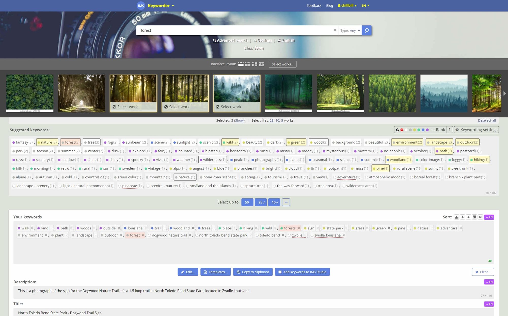Open the chillbill user dropdown
508x316 pixels.
[347, 5]
